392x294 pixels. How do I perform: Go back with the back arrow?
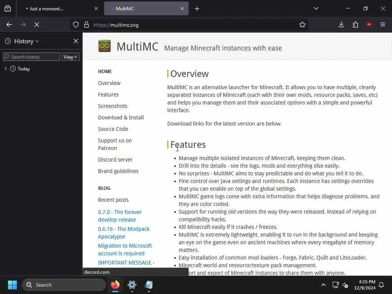point(9,24)
